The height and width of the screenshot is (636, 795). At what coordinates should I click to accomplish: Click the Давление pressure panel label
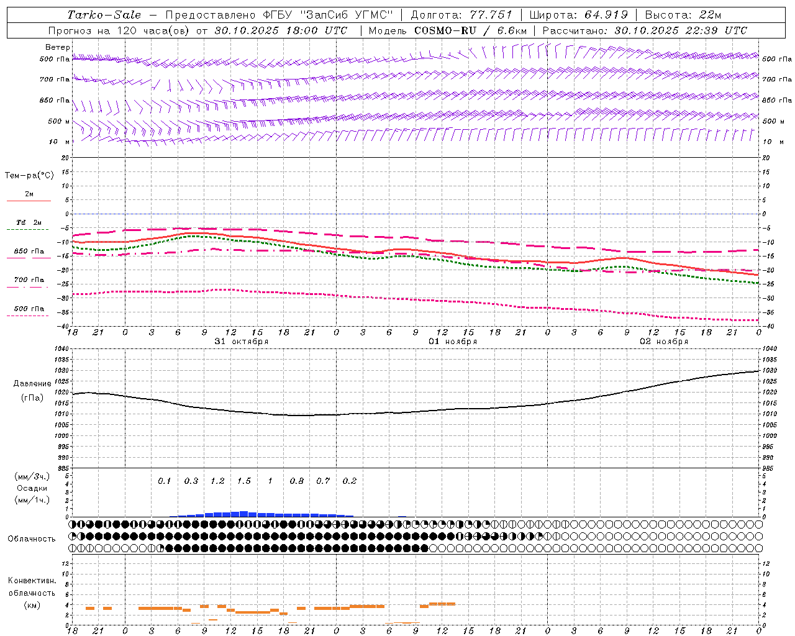(32, 384)
